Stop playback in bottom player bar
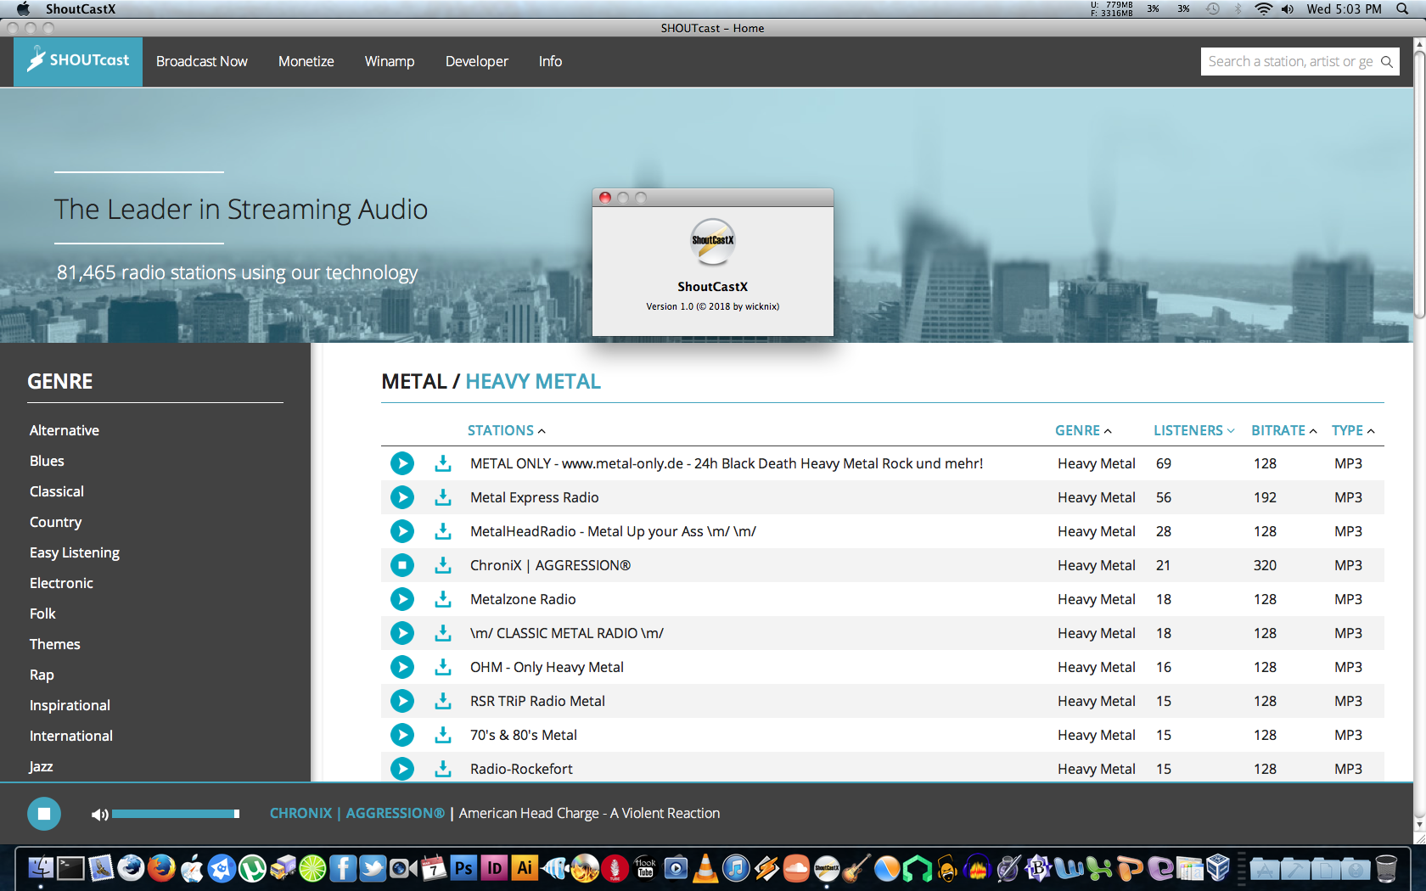 coord(44,814)
